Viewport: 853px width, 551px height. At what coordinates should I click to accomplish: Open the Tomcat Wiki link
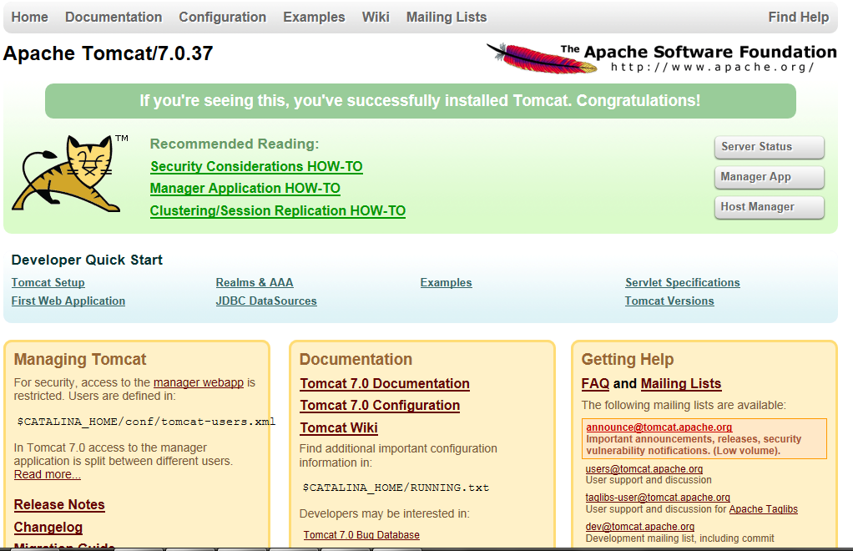(x=338, y=428)
